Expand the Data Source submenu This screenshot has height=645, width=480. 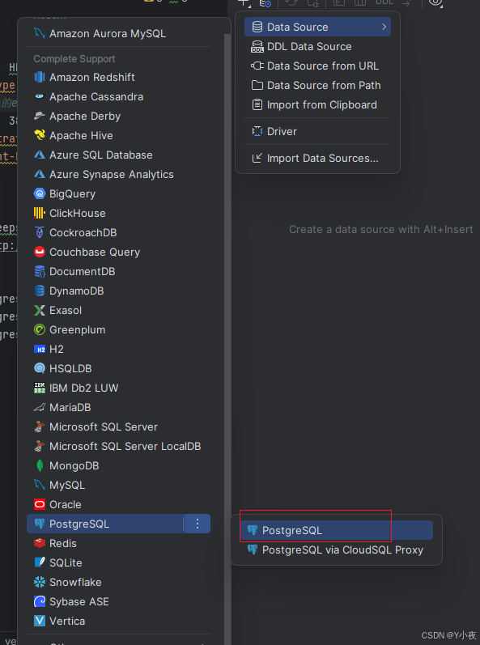(317, 27)
